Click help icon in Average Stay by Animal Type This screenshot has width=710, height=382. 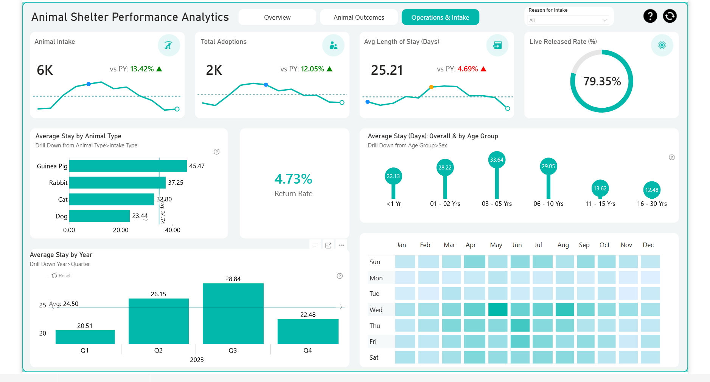click(x=216, y=152)
